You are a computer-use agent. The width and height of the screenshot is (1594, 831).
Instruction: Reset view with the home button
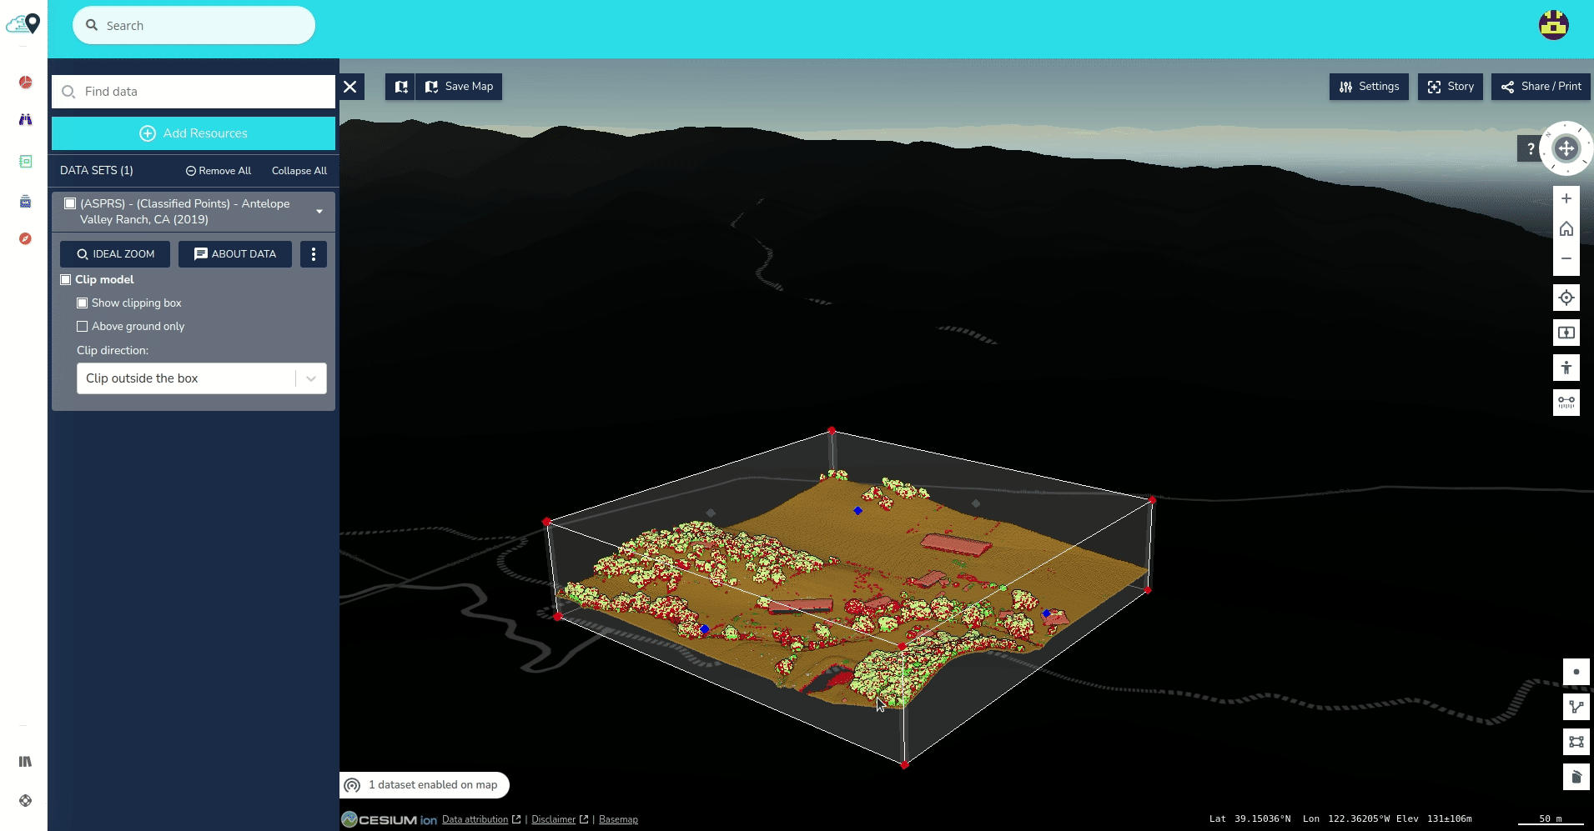pyautogui.click(x=1566, y=228)
